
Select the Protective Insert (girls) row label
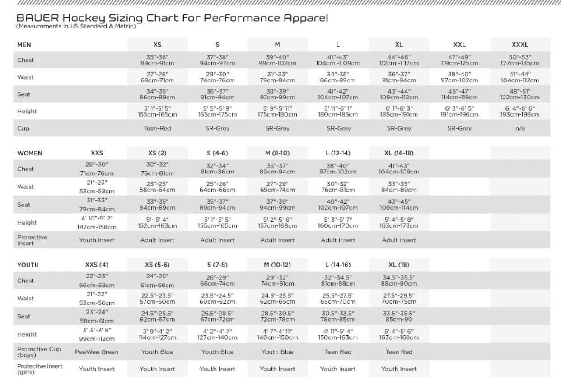click(40, 369)
